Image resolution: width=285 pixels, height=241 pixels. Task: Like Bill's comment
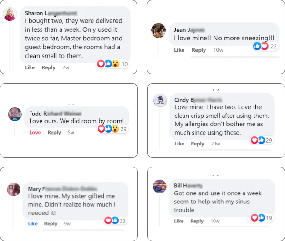pyautogui.click(x=179, y=221)
